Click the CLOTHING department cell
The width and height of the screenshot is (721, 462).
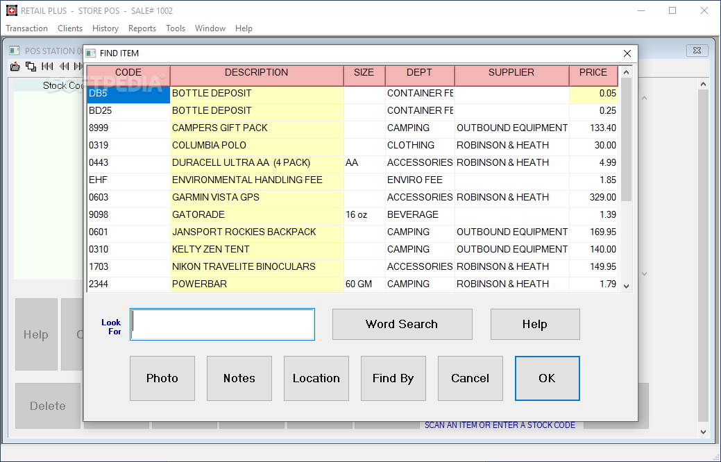coord(420,145)
